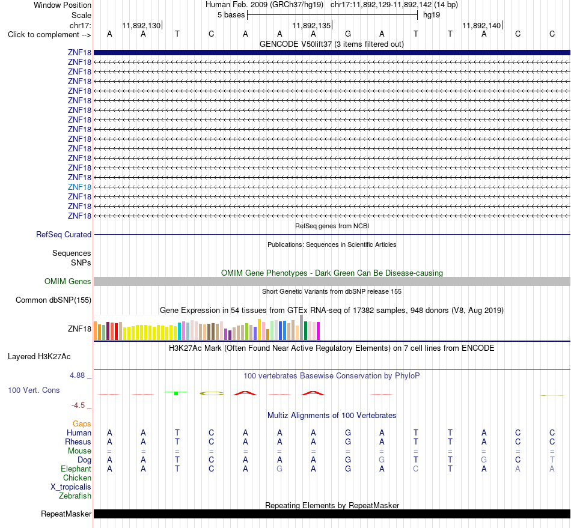Open 'Repeating Elements by RepeatMasker' title
This screenshot has height=528, width=571.
tap(332, 505)
